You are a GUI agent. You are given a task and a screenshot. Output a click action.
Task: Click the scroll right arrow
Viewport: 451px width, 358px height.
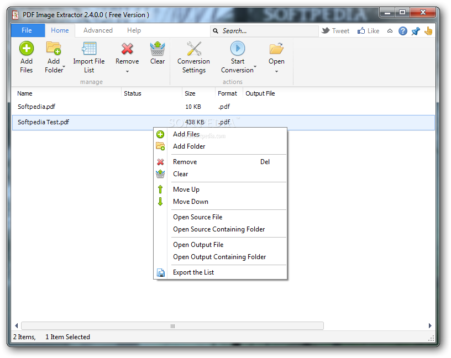[x=430, y=326]
